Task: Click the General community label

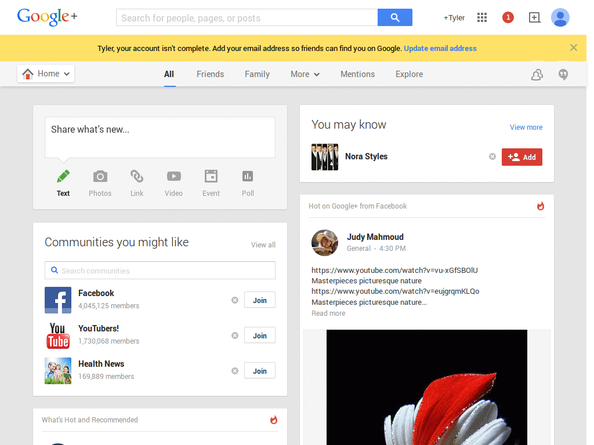Action: tap(358, 248)
